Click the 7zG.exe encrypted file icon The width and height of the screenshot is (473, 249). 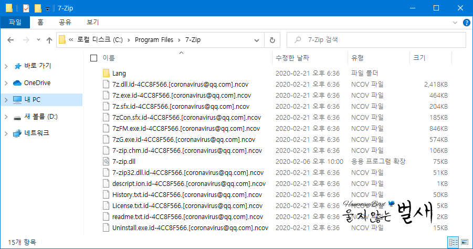pos(106,139)
